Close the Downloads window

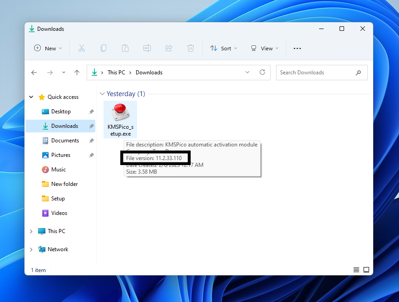pyautogui.click(x=363, y=29)
